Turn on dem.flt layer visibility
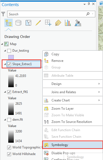This screenshot has height=160, width=103. point(9,120)
